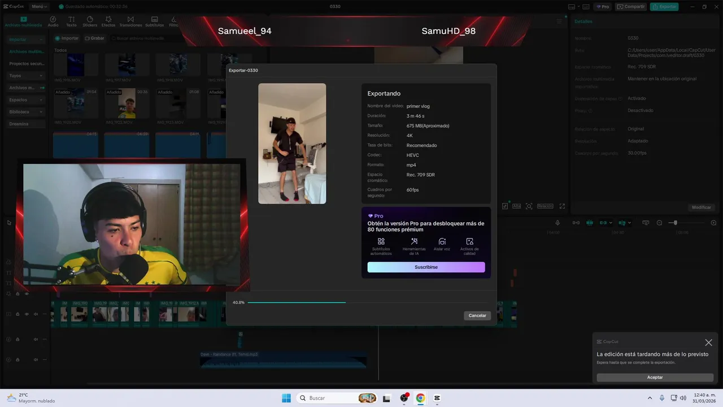Viewport: 723px width, 407px height.
Task: Click the Subtítulos automáticos Pro icon
Action: point(381,241)
